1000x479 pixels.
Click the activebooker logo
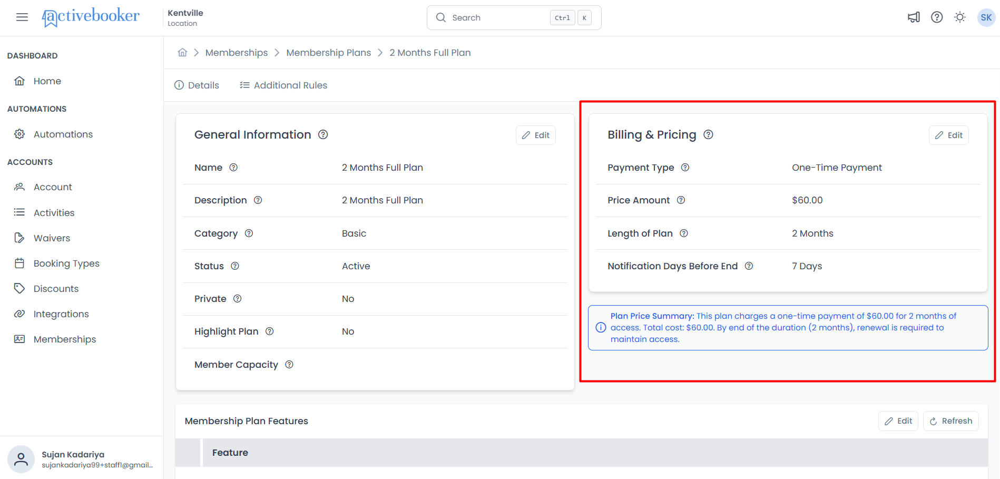click(x=91, y=17)
